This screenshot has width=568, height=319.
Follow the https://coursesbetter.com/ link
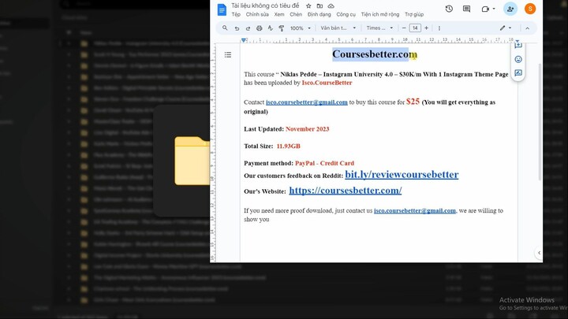click(x=345, y=191)
